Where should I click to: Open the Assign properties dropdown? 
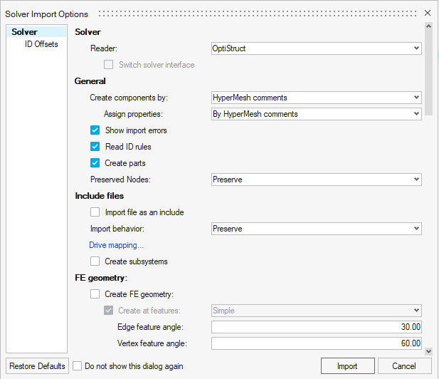(x=316, y=114)
